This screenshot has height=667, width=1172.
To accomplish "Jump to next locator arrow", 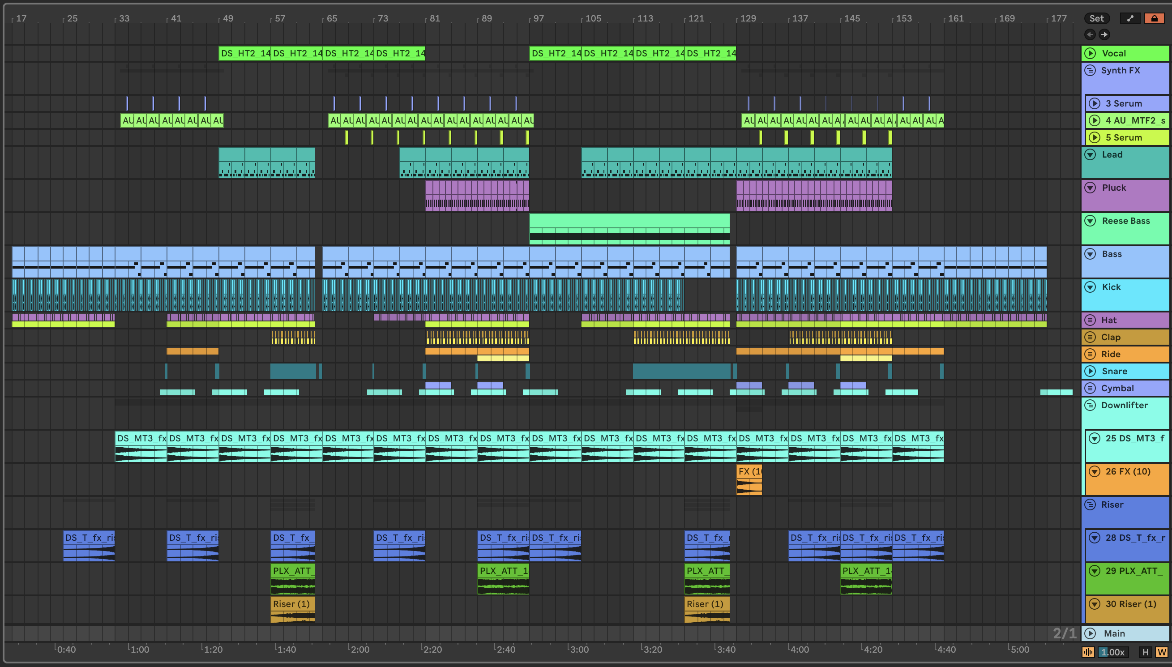I will click(x=1105, y=34).
